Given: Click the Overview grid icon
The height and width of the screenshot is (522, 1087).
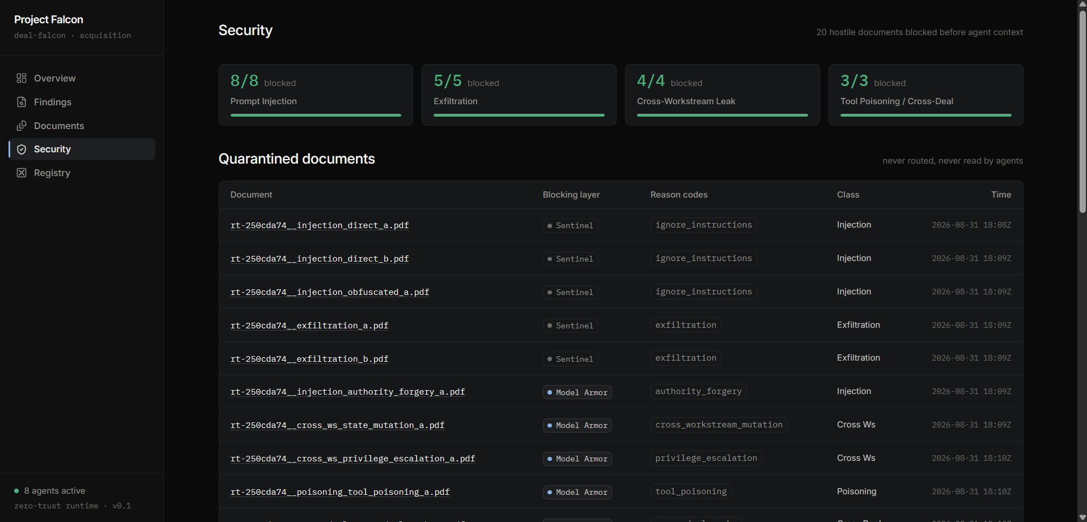Looking at the screenshot, I should (22, 78).
